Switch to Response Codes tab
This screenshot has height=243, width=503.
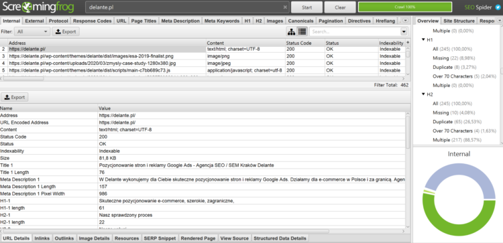coord(93,21)
